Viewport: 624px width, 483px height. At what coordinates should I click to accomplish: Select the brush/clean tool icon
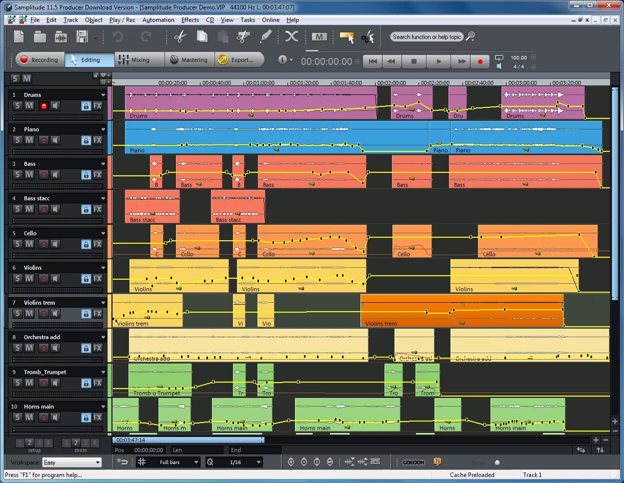click(x=265, y=37)
